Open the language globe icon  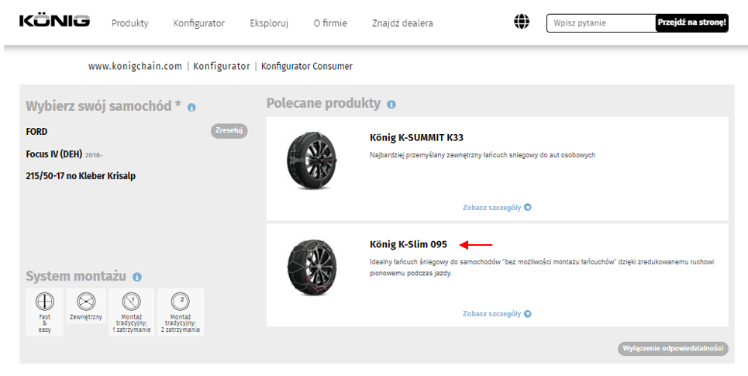(x=522, y=22)
